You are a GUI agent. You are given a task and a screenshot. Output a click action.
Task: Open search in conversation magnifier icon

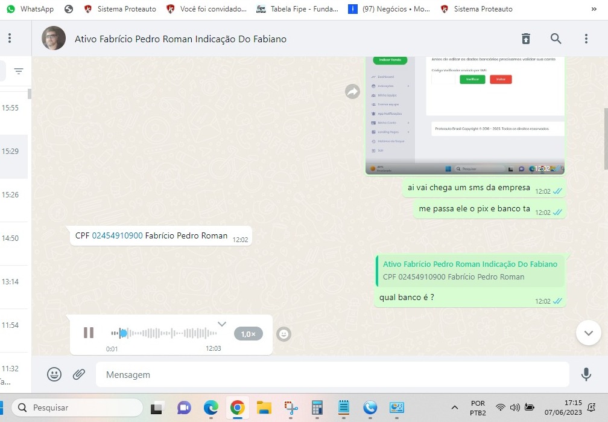[x=556, y=39]
